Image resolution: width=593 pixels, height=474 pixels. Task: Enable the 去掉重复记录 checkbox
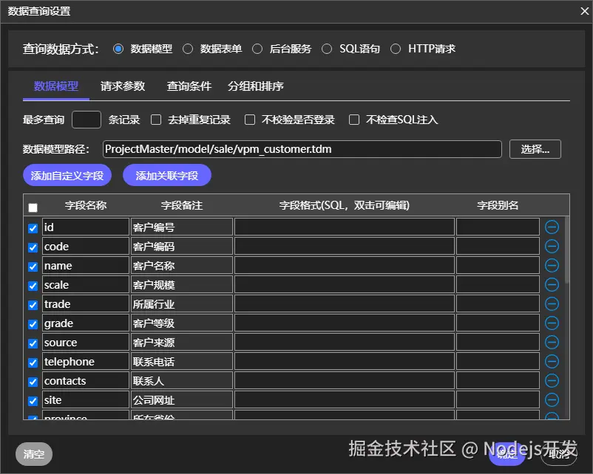156,119
